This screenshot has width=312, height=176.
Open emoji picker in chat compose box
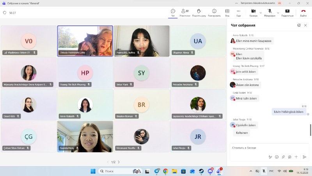click(x=277, y=157)
